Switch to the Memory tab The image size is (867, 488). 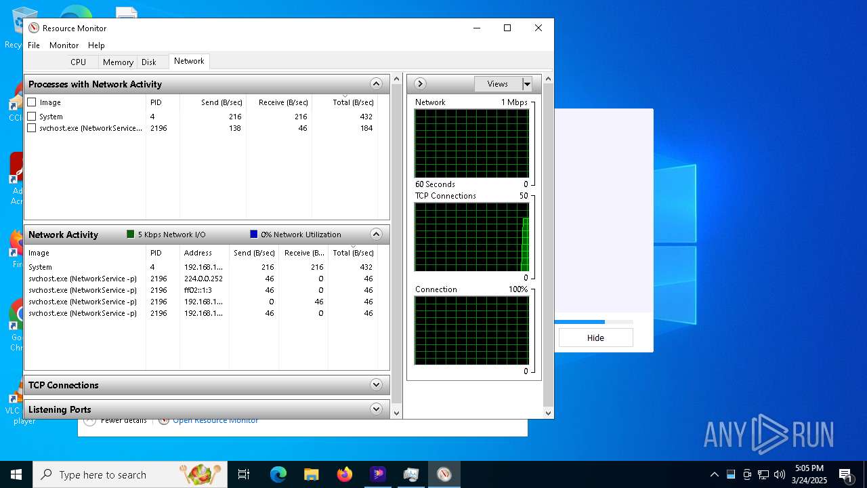coord(118,62)
